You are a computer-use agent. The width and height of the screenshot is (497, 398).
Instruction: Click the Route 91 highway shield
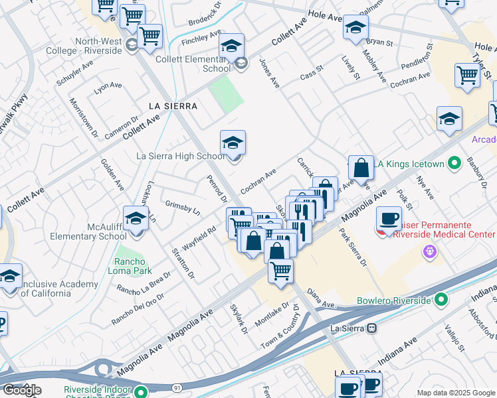[177, 387]
